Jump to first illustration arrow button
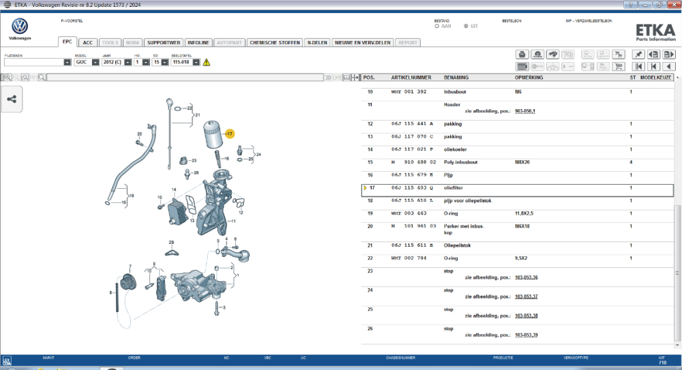 (x=638, y=67)
